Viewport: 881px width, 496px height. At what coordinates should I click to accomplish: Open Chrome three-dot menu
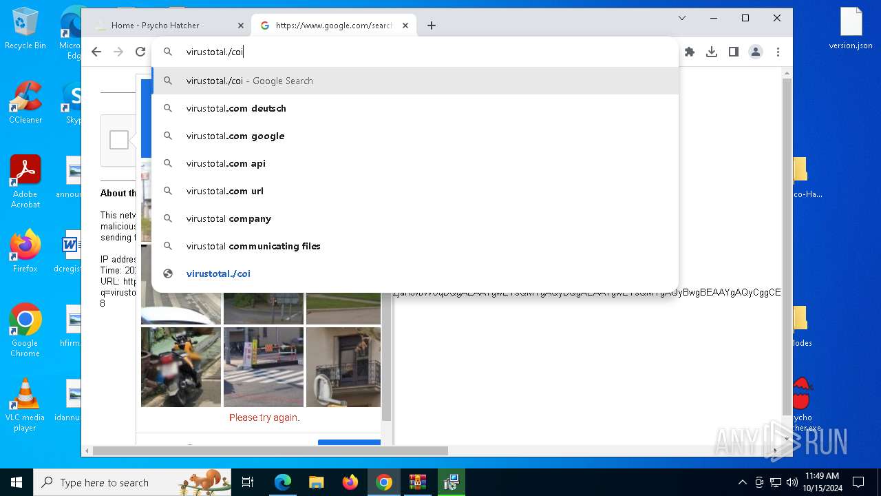pyautogui.click(x=778, y=52)
